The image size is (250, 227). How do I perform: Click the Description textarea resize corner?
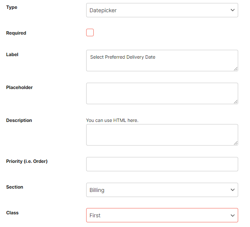pyautogui.click(x=236, y=143)
